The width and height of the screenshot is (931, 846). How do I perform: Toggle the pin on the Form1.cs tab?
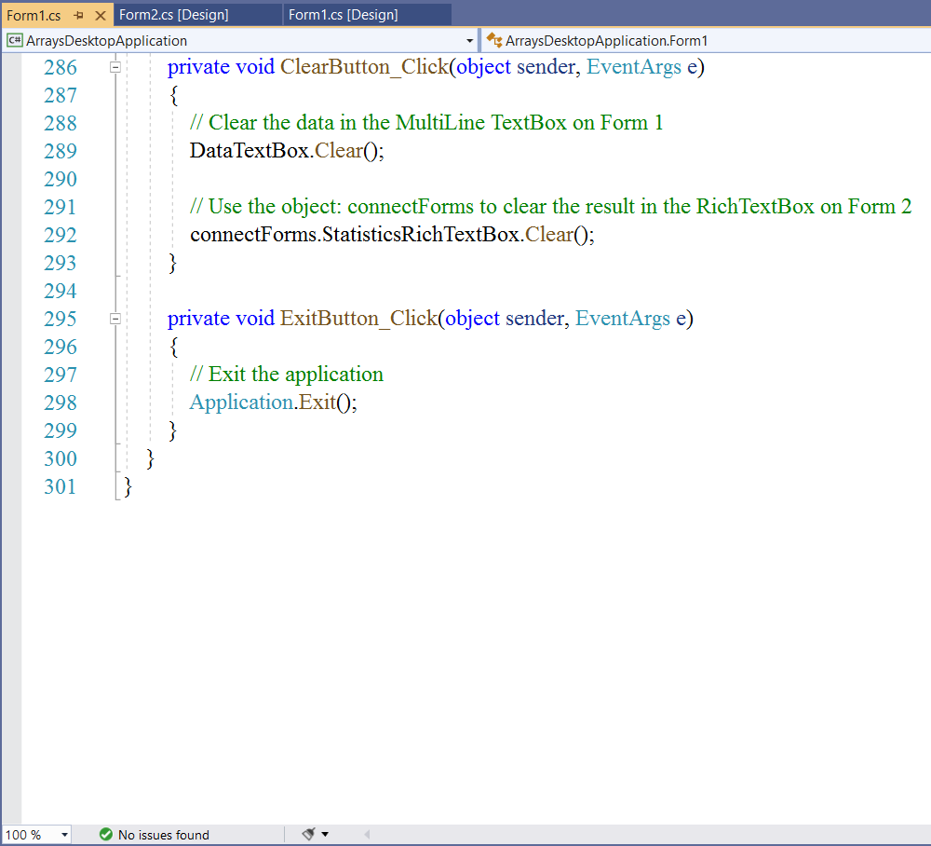point(78,16)
